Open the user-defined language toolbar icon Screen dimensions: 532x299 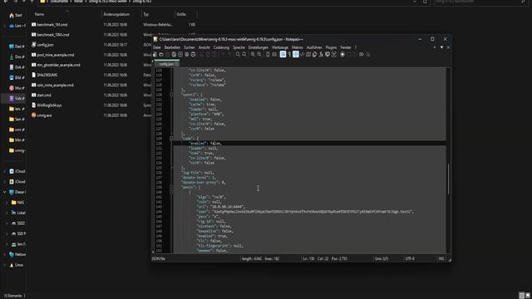tap(302, 54)
